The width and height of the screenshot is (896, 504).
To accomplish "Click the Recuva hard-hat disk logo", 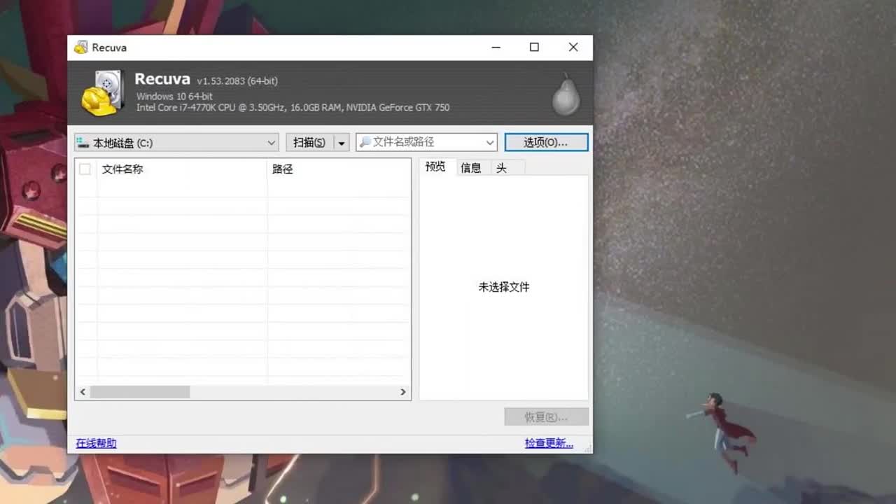I will [103, 92].
